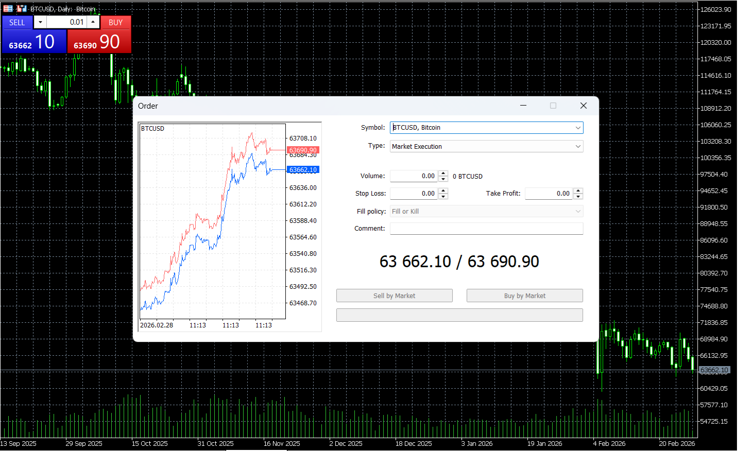Raise Stop Loss with up spinner
The image size is (738, 451).
(x=443, y=191)
